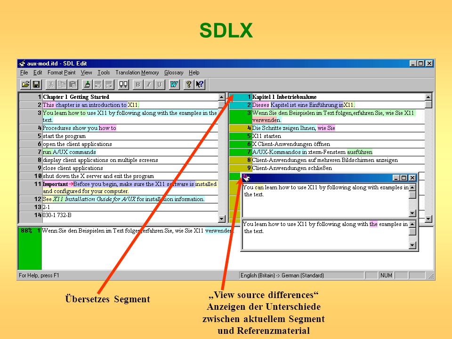This screenshot has height=339, width=452.
Task: Click the translation pane scroll-down arrow
Action: [428, 219]
